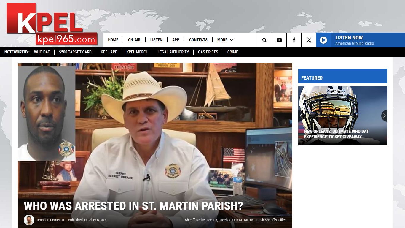Click the 'Who Was Arrested' headline
The width and height of the screenshot is (405, 228).
pos(133,206)
